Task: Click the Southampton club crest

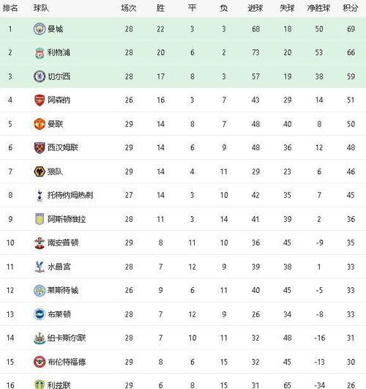Action: (40, 242)
